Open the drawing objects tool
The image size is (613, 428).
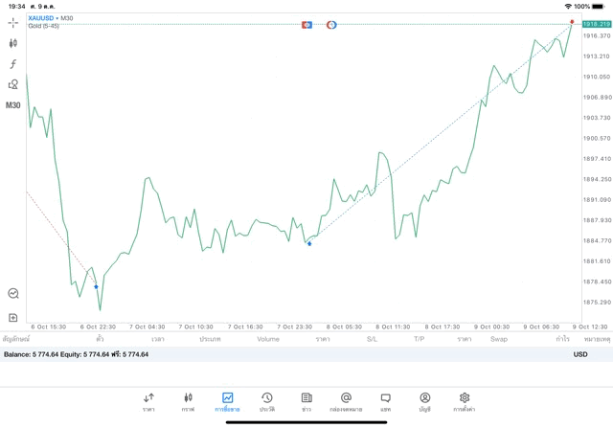point(13,84)
